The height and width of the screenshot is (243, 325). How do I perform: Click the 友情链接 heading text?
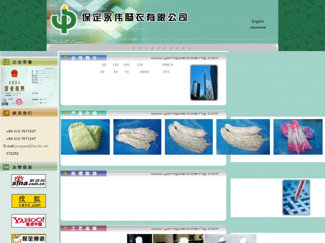[x=22, y=167]
